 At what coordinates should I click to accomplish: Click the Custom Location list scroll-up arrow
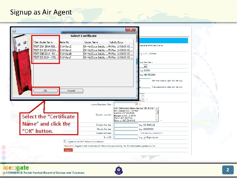[157, 108]
